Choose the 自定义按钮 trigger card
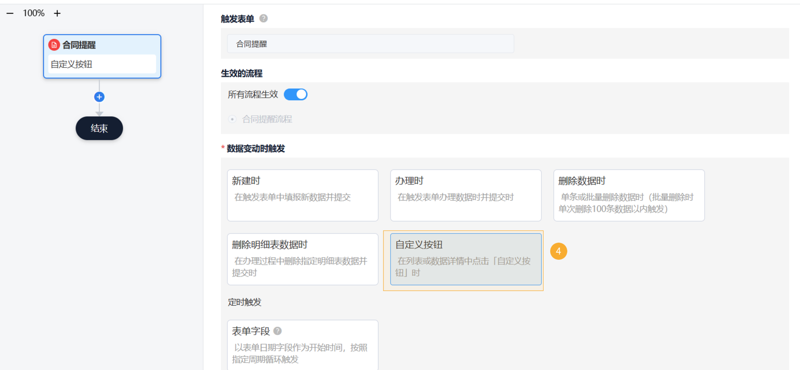Viewport: 800px width, 370px height. pyautogui.click(x=466, y=259)
